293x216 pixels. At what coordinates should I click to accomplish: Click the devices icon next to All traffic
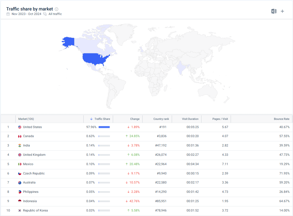click(45, 14)
